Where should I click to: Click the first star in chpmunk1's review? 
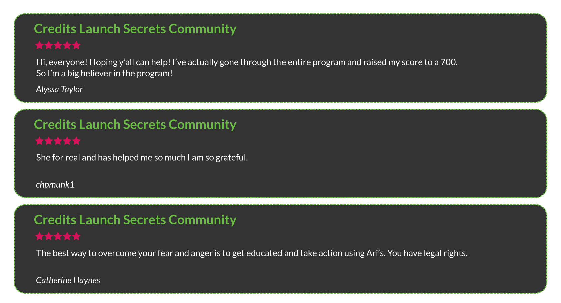pyautogui.click(x=39, y=141)
